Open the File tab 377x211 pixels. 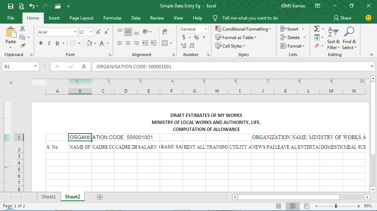(11, 18)
